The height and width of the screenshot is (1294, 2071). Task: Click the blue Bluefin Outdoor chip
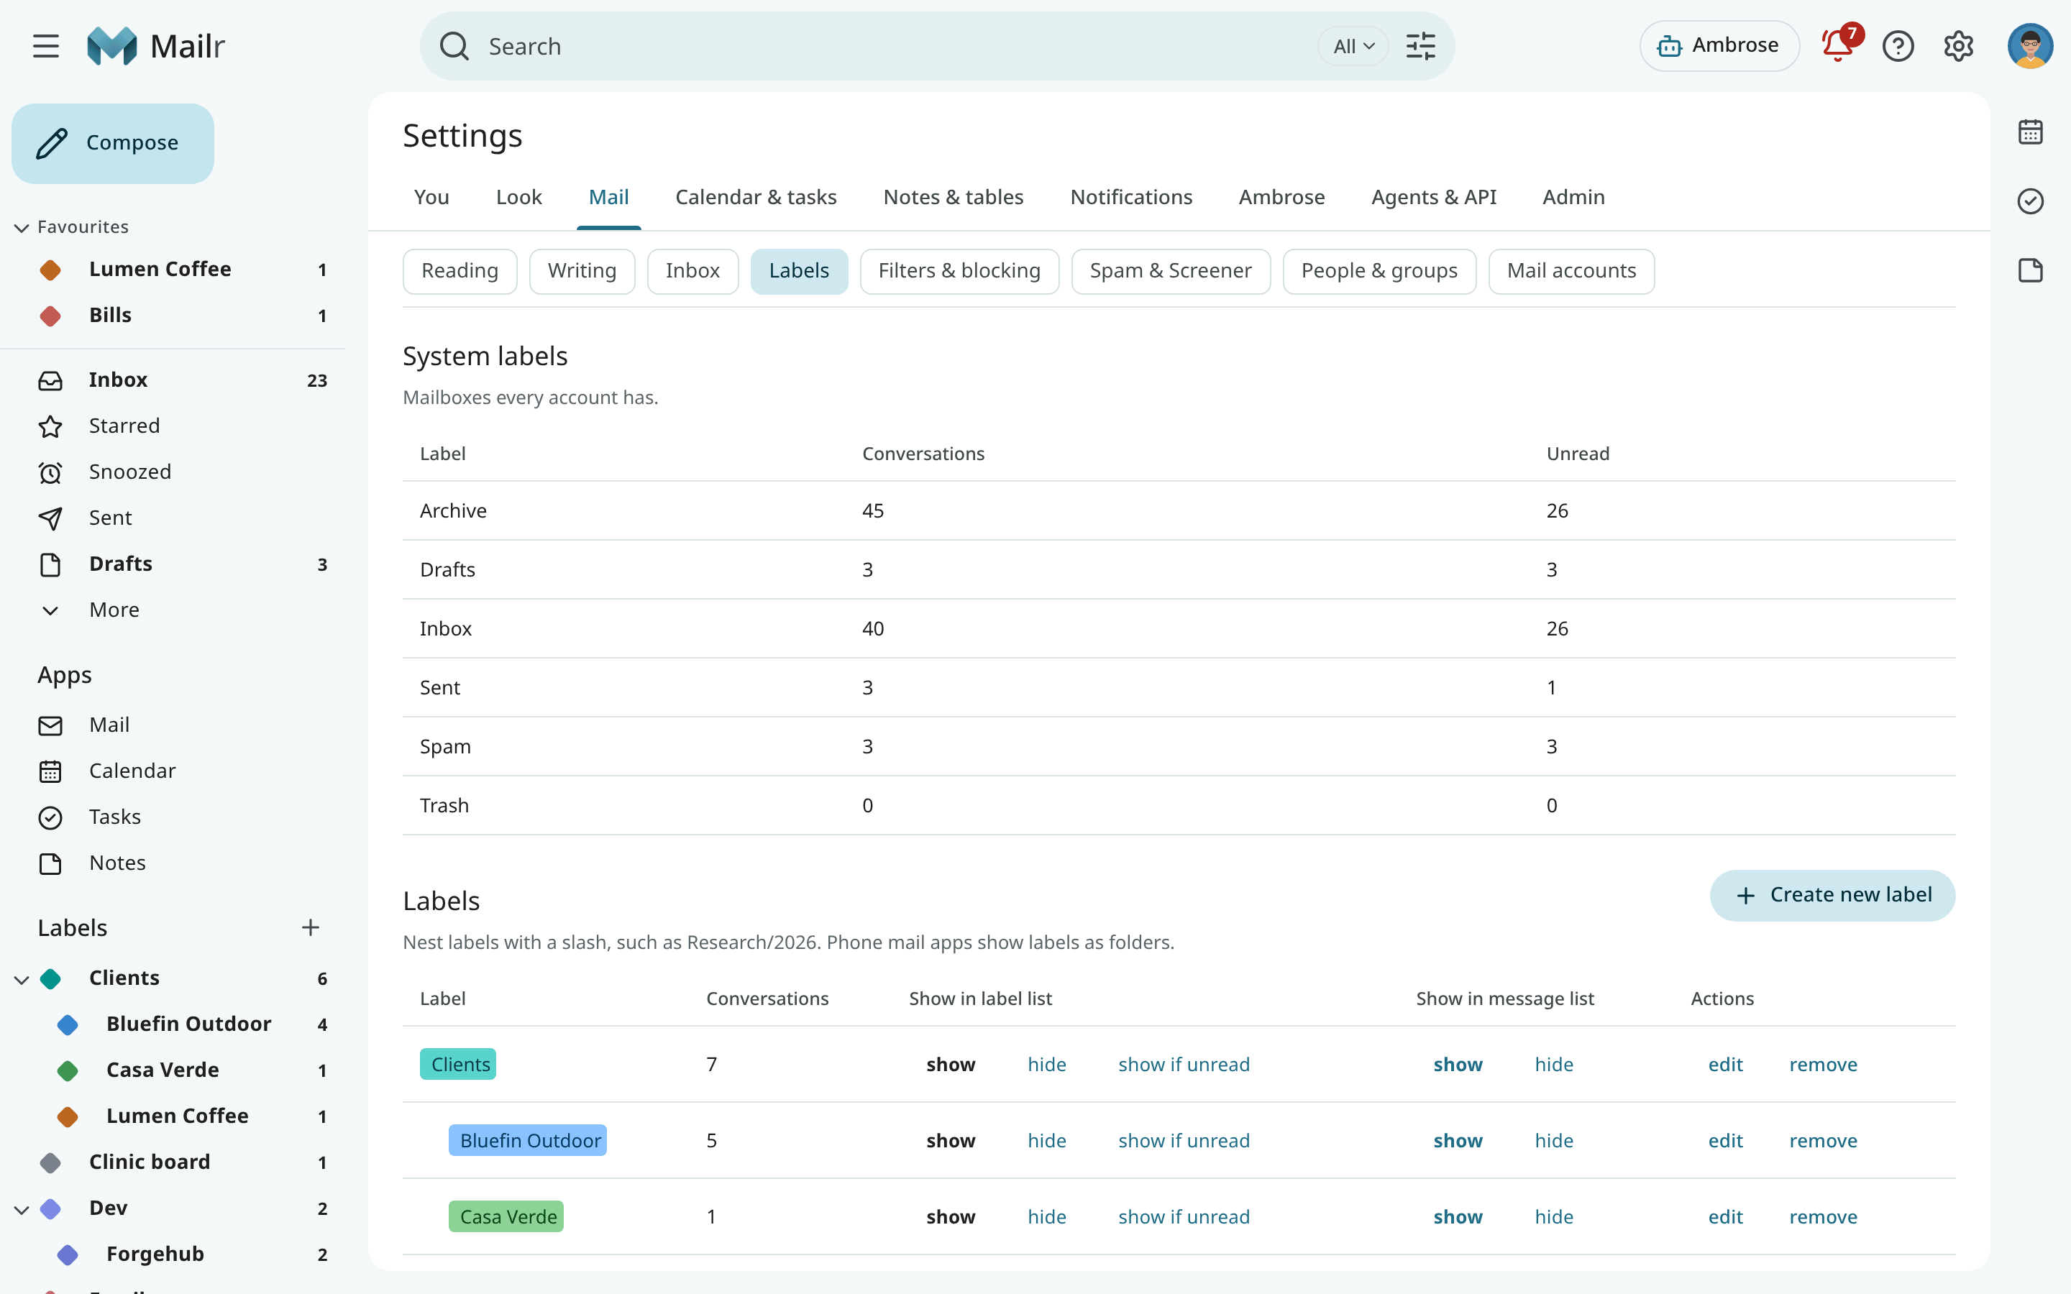[528, 1141]
